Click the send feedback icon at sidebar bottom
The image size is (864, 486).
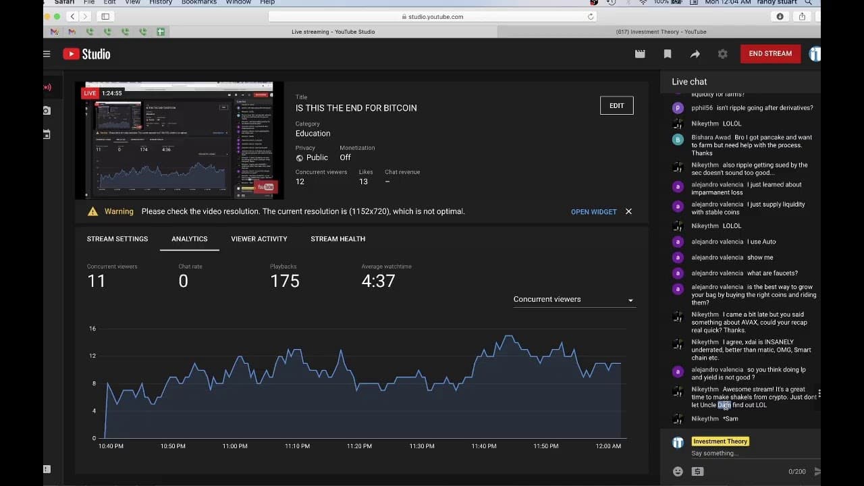47,469
